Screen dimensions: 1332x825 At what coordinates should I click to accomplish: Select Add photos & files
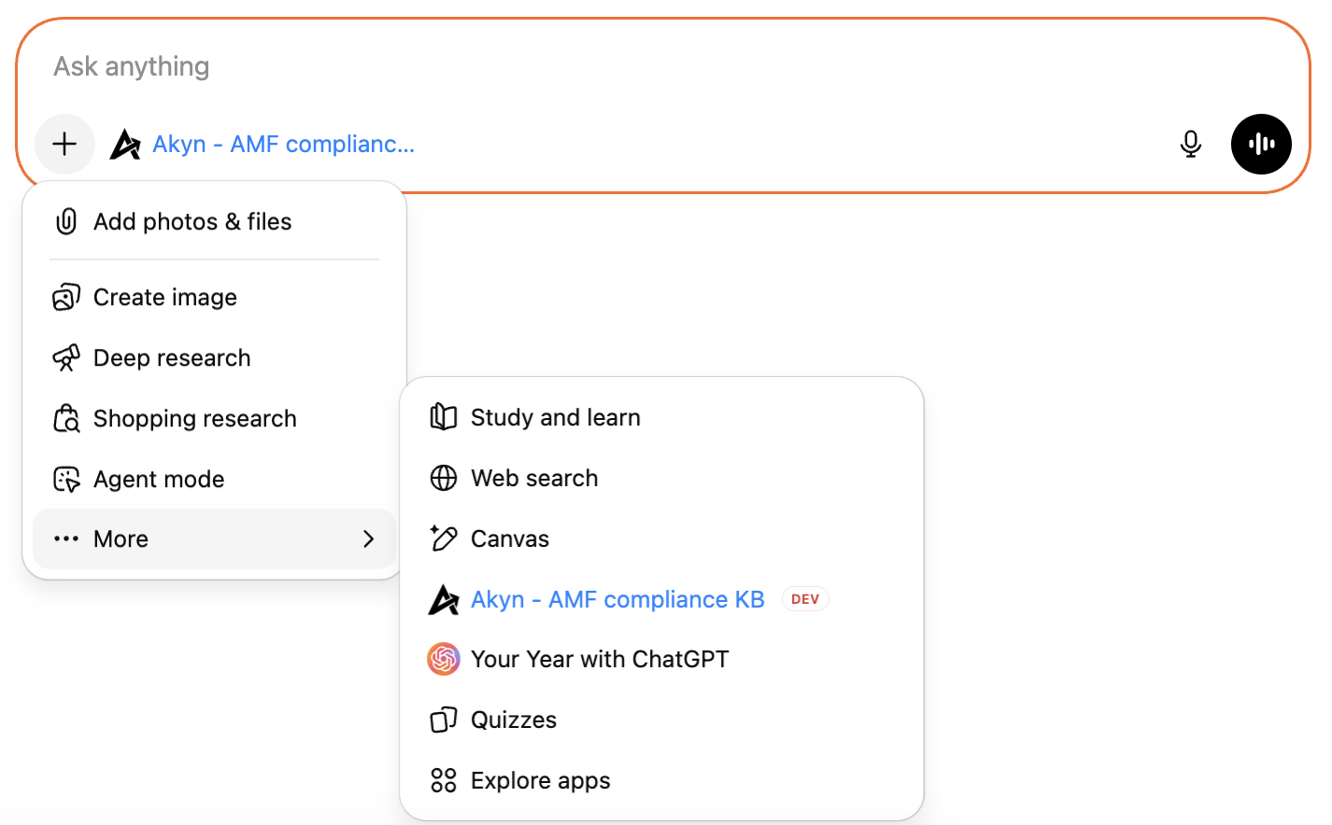[x=192, y=221]
